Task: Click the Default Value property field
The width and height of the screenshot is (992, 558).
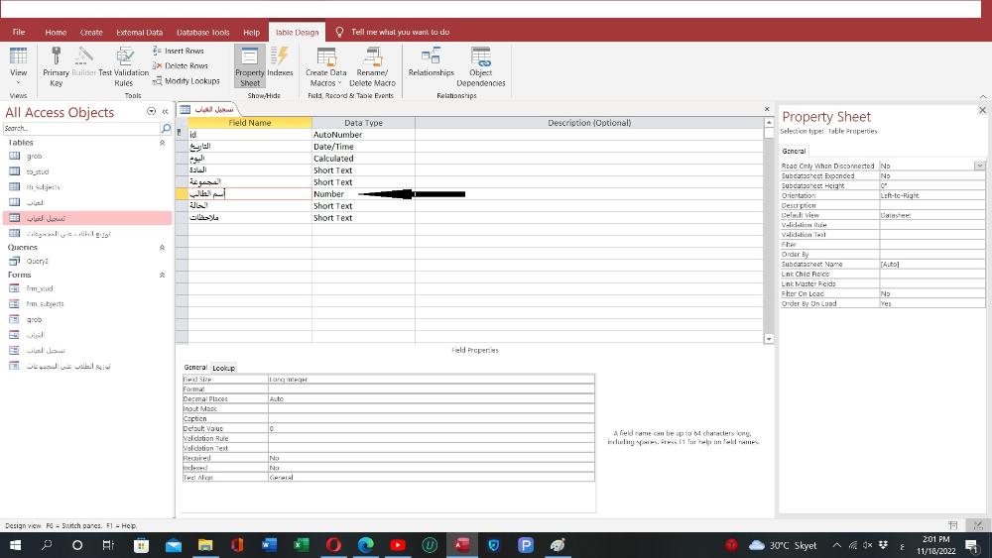Action: pos(431,428)
